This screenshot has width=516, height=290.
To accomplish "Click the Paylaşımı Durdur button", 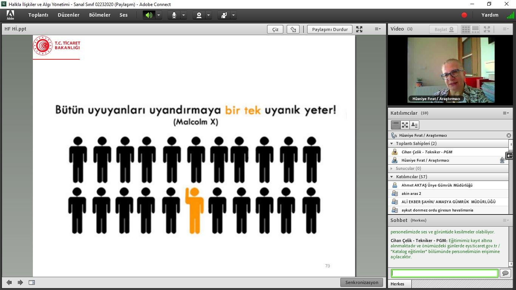I will (330, 29).
